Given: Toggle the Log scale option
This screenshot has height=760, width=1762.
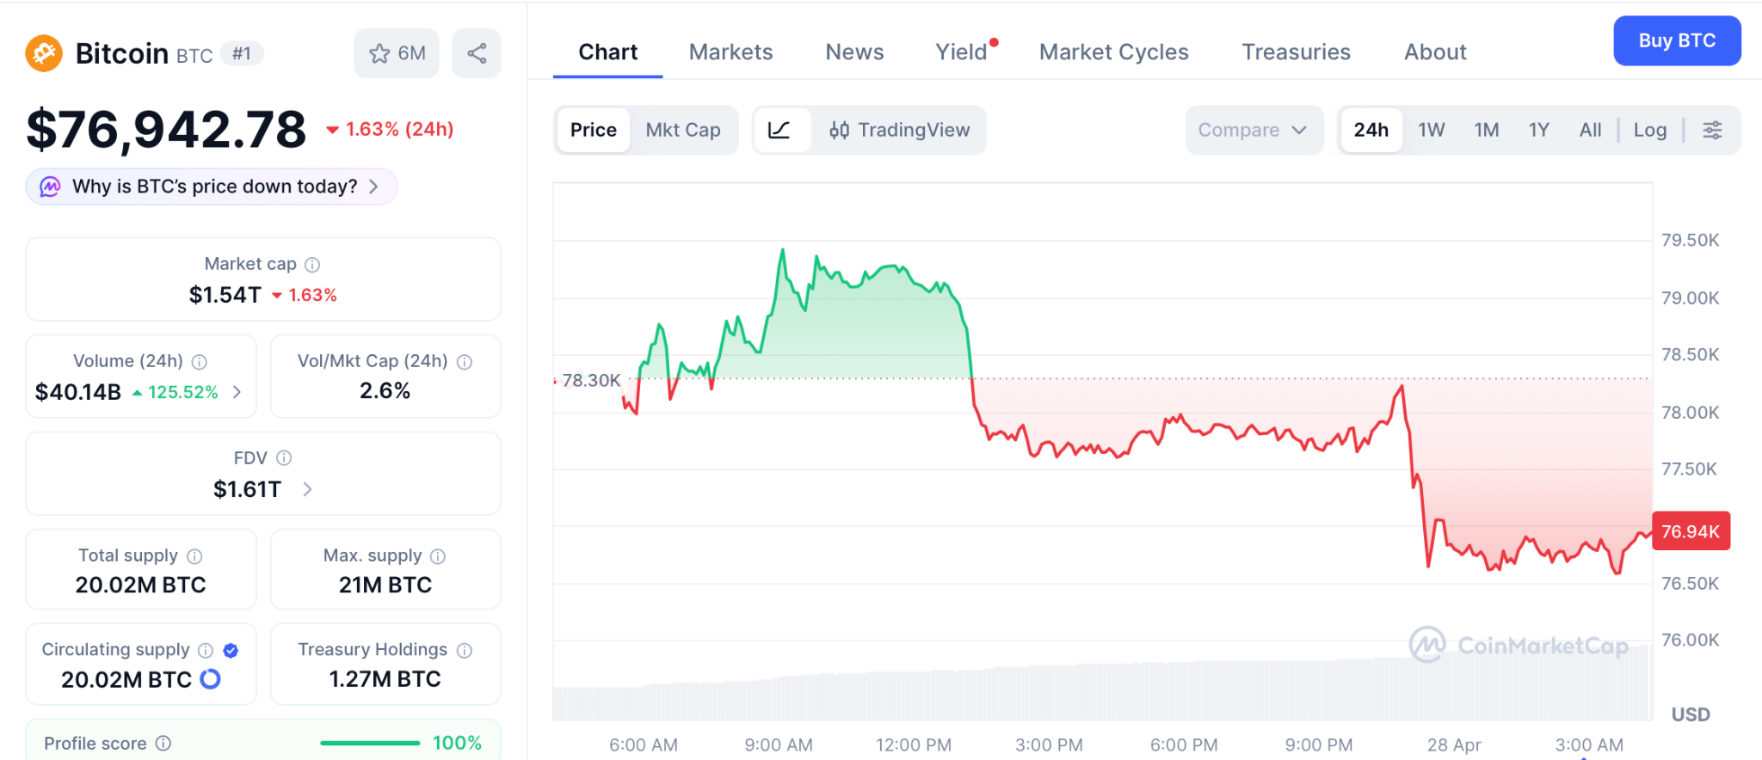Looking at the screenshot, I should [x=1649, y=130].
